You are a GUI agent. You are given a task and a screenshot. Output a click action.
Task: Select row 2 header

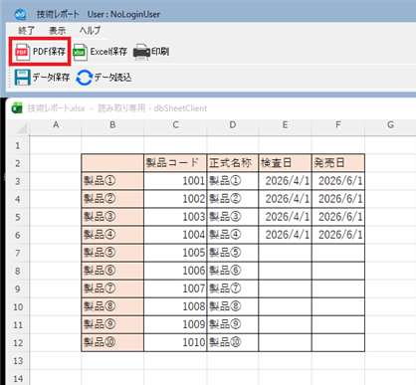(18, 163)
